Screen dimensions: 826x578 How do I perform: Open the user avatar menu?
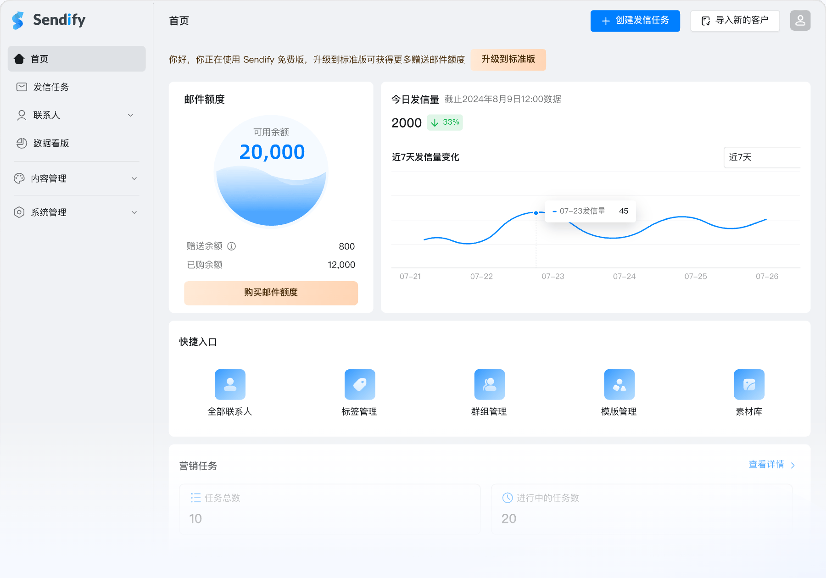tap(800, 21)
